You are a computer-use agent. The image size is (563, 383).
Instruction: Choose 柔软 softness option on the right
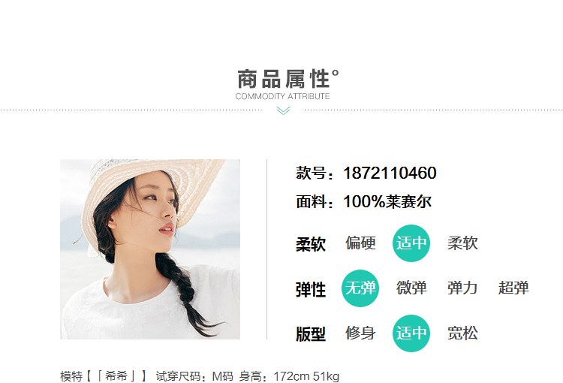pyautogui.click(x=462, y=243)
